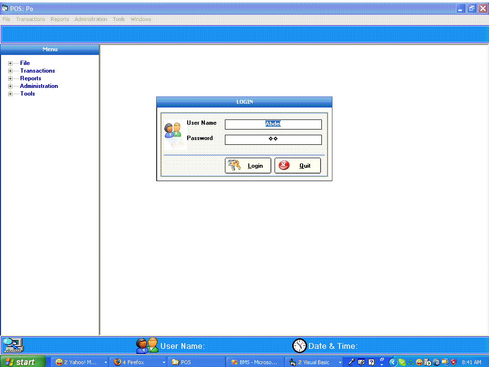Click the keys icon on Login button
This screenshot has width=489, height=367.
[x=234, y=165]
